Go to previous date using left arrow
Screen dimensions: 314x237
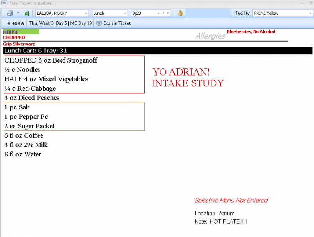click(164, 13)
